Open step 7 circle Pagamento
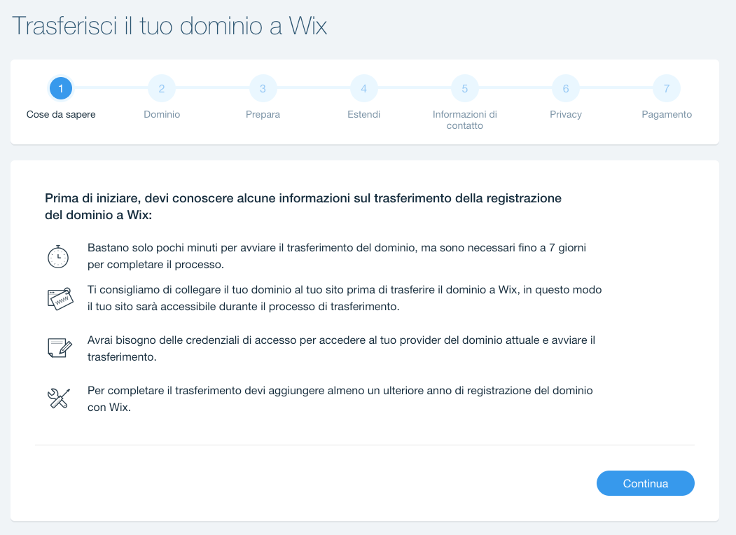Viewport: 736px width, 535px height. (667, 88)
